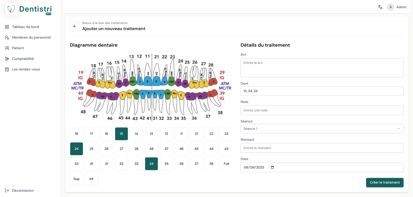Open the Patient menu item
The image size is (413, 197).
(18, 48)
